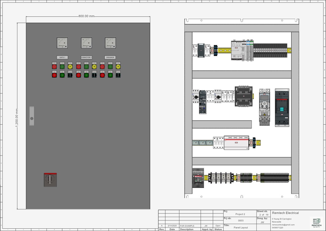Click the Remtech Electrical company name
Screen dimensions: 326x231
pyautogui.click(x=285, y=213)
